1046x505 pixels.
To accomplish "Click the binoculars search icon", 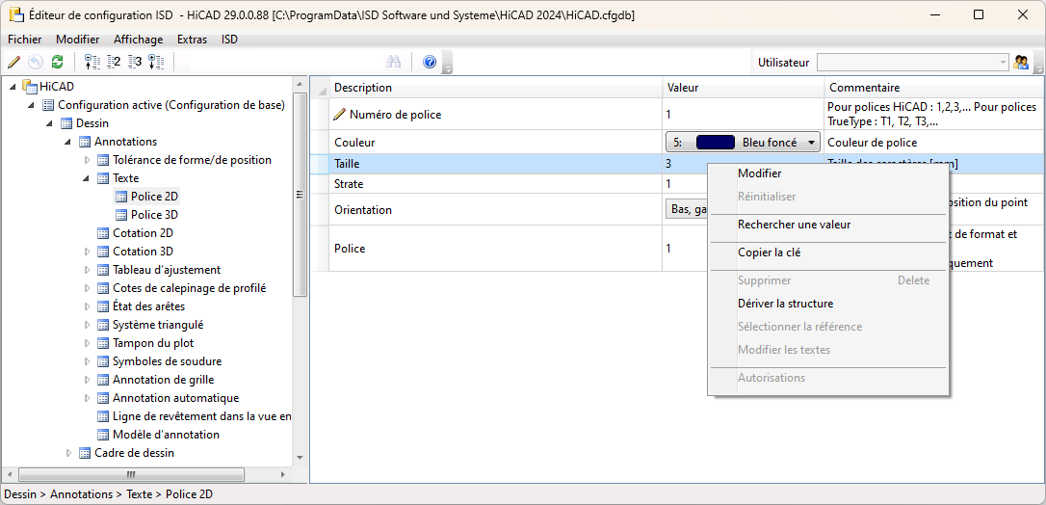I will [394, 62].
